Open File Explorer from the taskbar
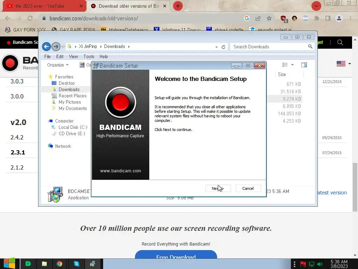This screenshot has height=269, width=358. coord(44,264)
